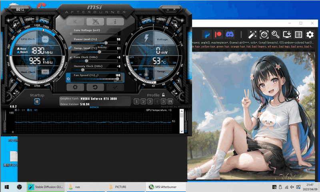
Task: Select profile slot 1
Action: [136, 102]
